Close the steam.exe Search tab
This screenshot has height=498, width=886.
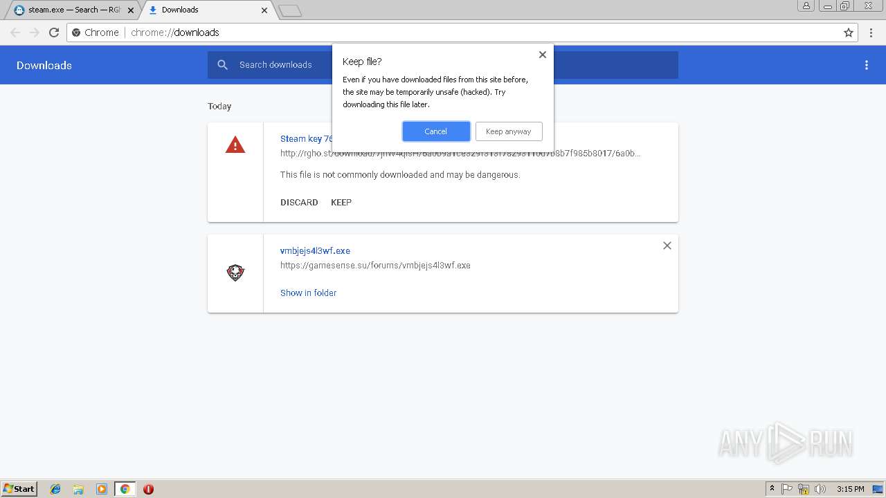(131, 10)
